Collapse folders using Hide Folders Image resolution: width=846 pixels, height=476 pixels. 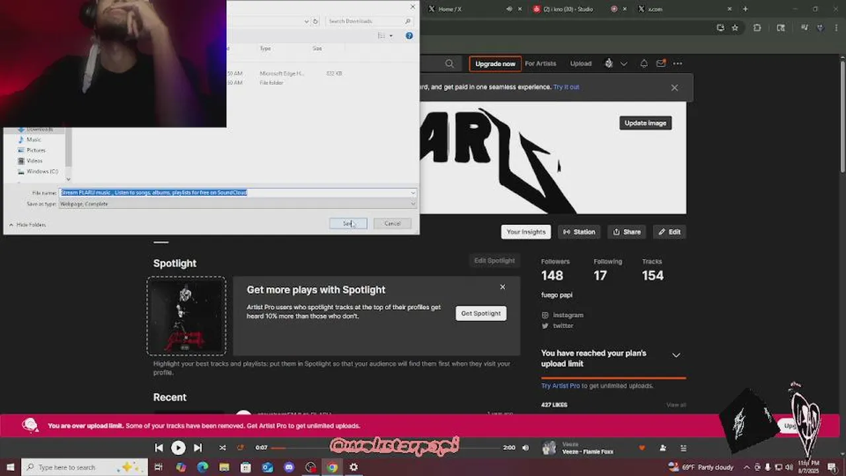point(27,225)
